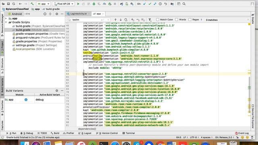Click the Git revert undo icon
Screen dimensions: 258x145
166,4
